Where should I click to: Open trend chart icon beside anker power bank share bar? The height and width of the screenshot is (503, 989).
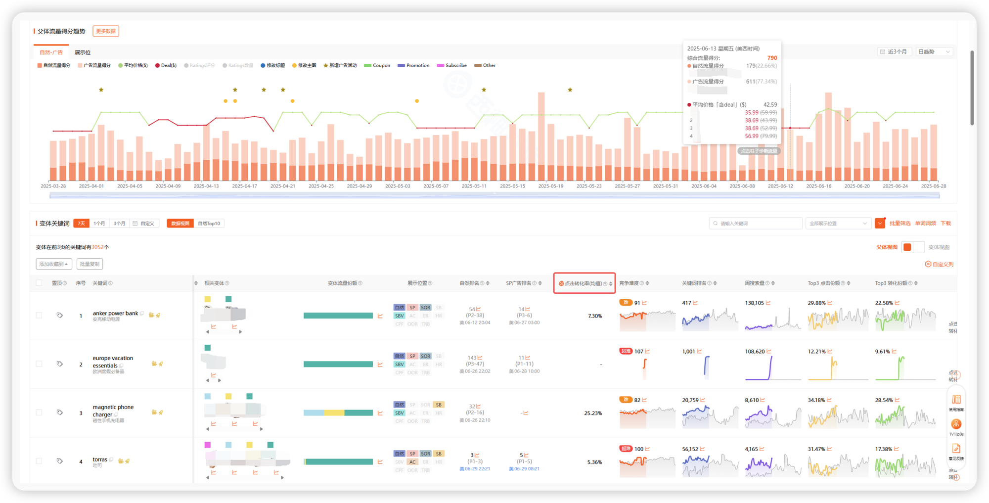(x=380, y=316)
